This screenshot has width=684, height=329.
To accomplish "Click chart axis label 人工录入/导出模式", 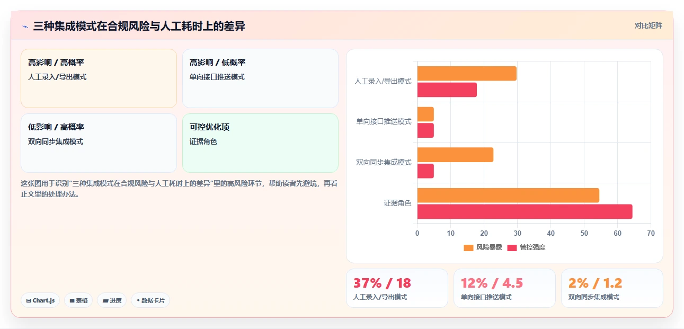I will (383, 82).
